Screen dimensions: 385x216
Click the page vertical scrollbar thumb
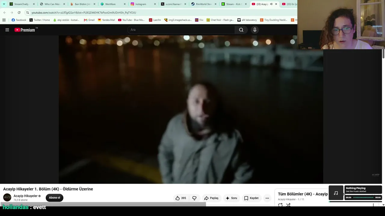[383, 54]
